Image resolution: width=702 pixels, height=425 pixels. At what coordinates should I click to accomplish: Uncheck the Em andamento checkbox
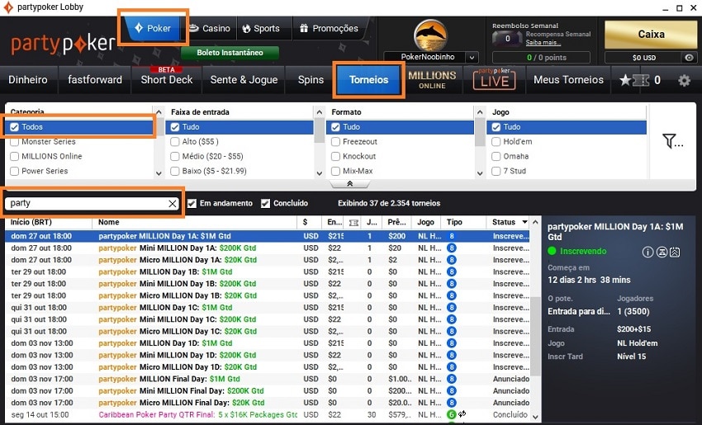tap(192, 204)
